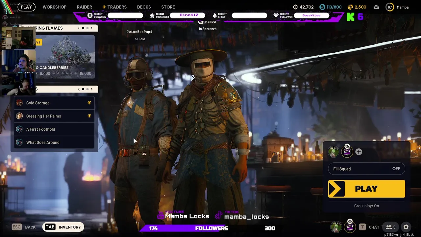Open the Store tab

point(168,7)
